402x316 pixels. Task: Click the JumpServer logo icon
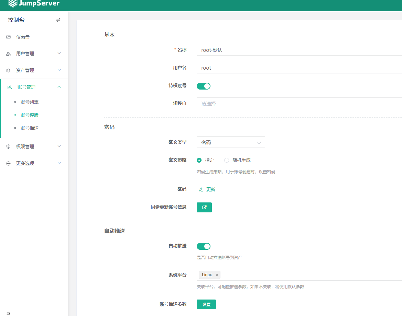[13, 3]
